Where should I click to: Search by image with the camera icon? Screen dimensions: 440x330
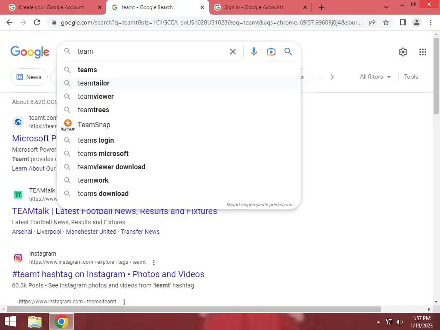coord(271,52)
